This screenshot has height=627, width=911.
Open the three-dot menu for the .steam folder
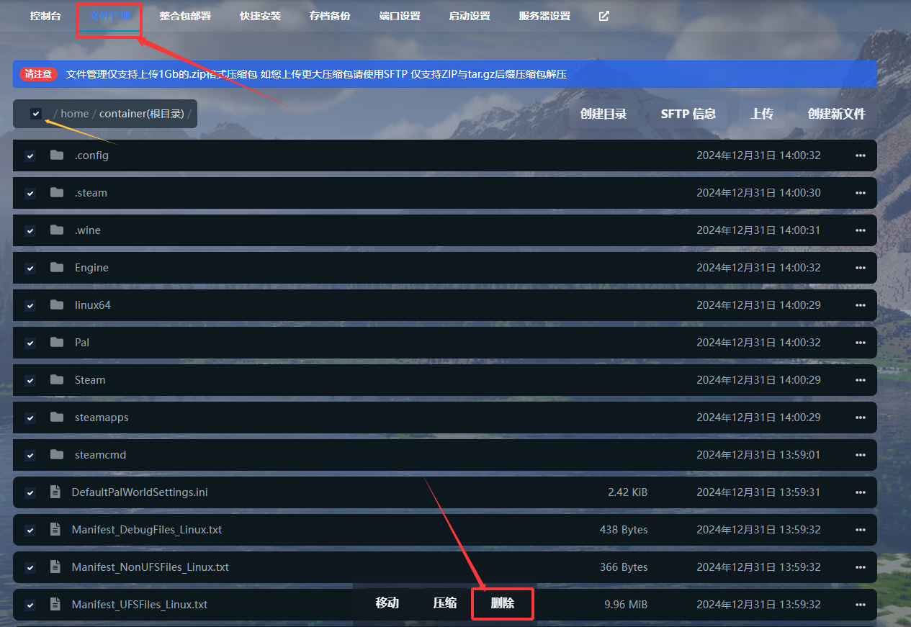tap(860, 193)
